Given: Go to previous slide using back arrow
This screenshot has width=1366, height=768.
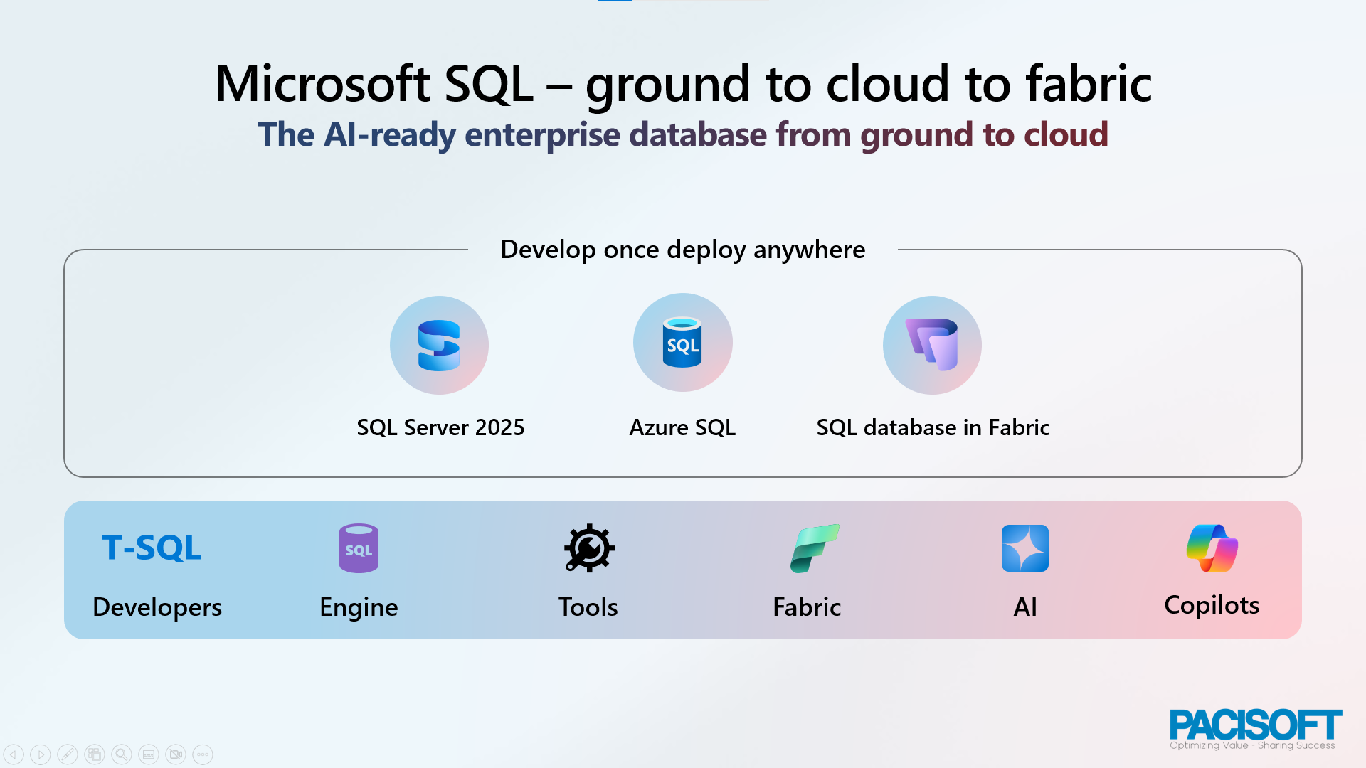Looking at the screenshot, I should pyautogui.click(x=14, y=754).
